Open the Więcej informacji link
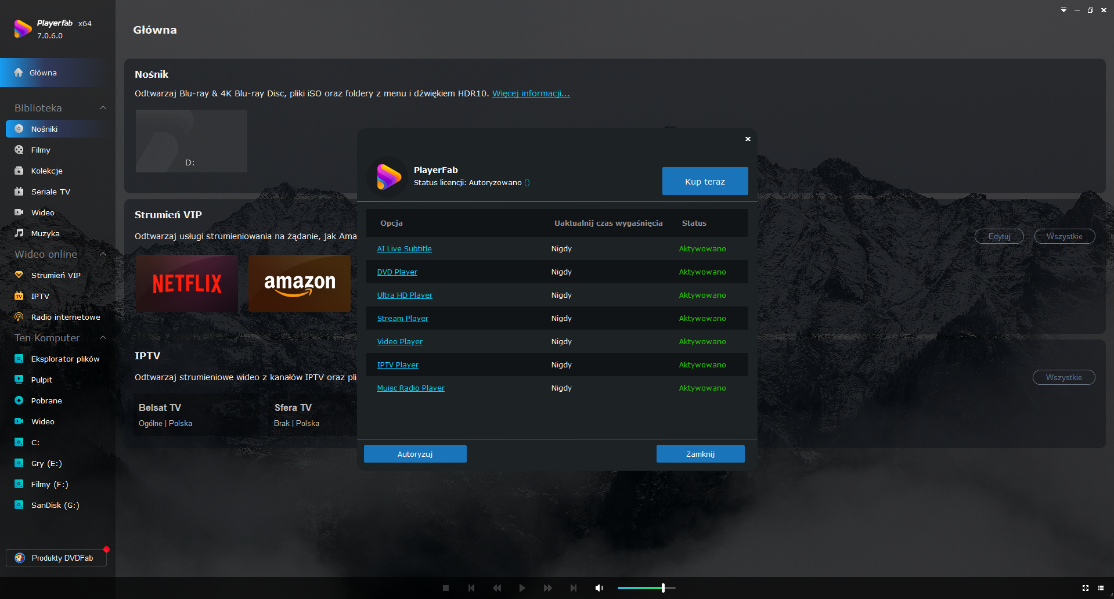Viewport: 1114px width, 599px height. [531, 93]
